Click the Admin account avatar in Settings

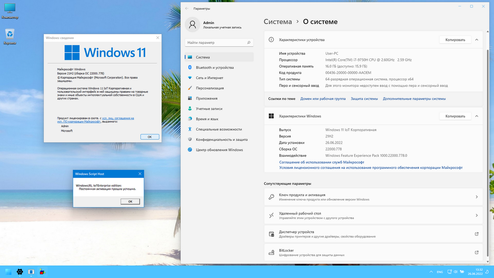[192, 25]
